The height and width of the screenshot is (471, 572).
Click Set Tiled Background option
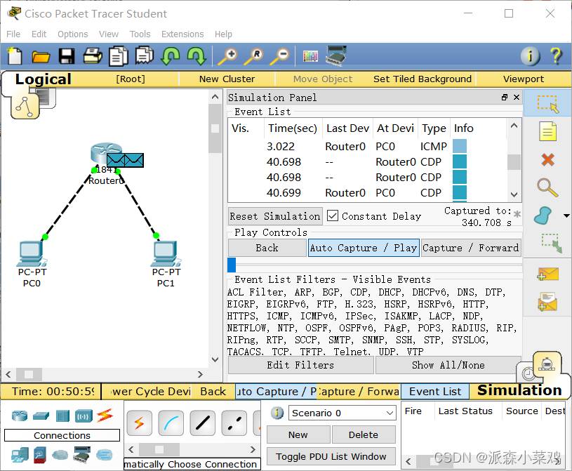423,79
